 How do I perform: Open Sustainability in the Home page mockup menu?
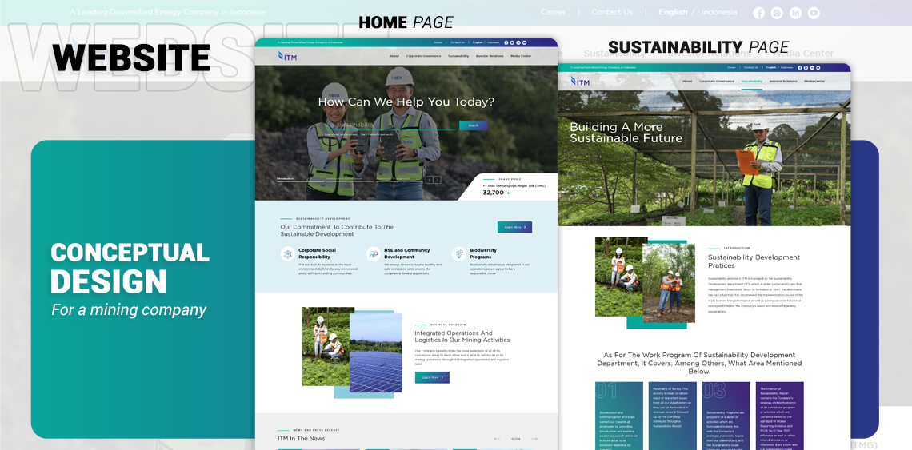[x=458, y=56]
